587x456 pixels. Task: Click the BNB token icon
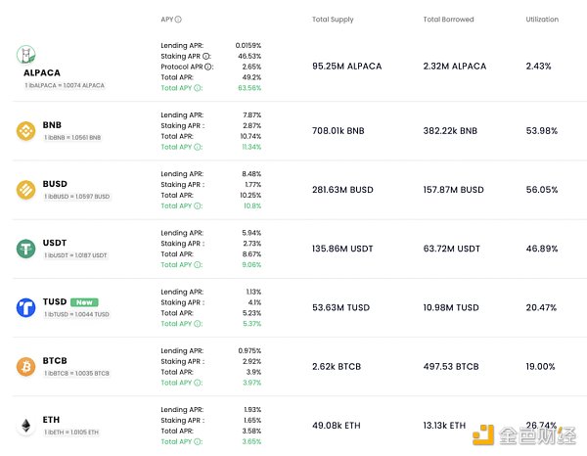click(x=26, y=131)
